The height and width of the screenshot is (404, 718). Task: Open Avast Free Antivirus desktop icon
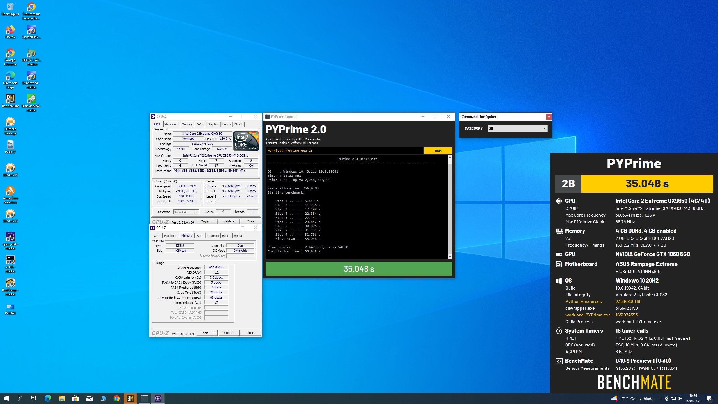point(10,195)
